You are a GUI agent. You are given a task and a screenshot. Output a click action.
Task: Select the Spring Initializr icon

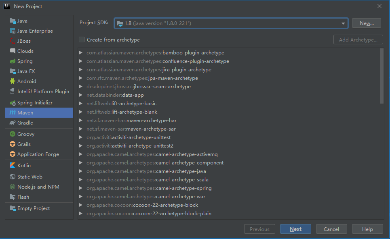(x=13, y=103)
